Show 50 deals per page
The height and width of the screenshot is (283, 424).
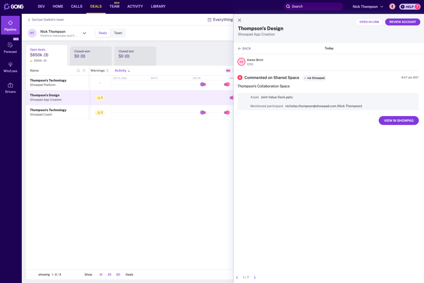[118, 275]
